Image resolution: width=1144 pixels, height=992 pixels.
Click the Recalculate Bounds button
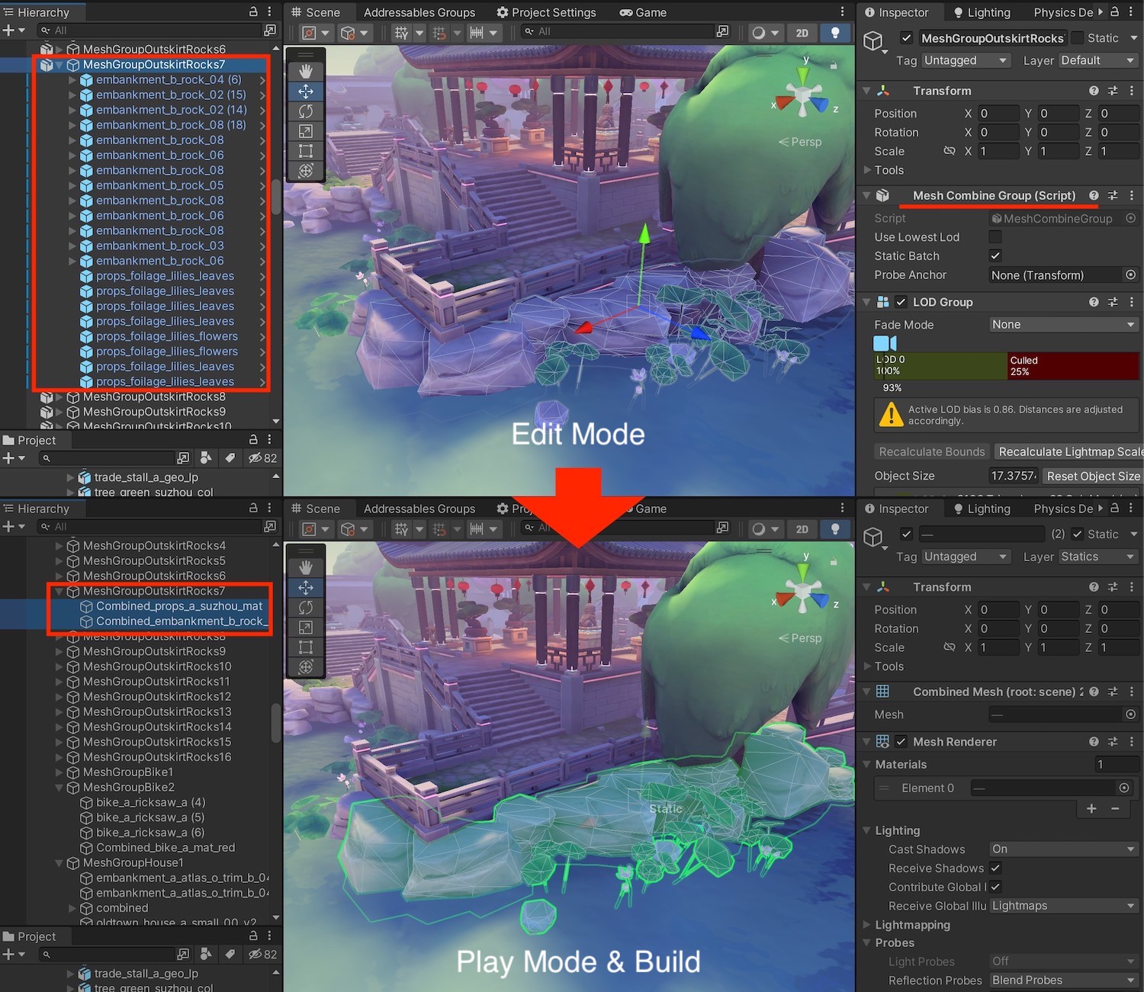click(x=931, y=452)
